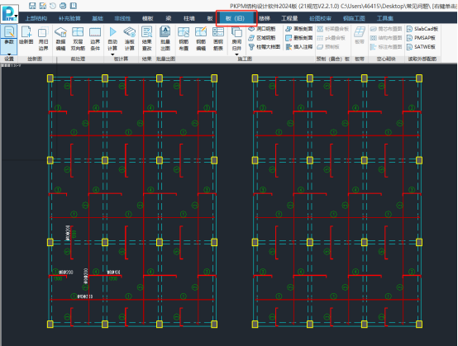Switch to the 钢施工图 ribbon tab
The width and height of the screenshot is (458, 346).
(354, 18)
